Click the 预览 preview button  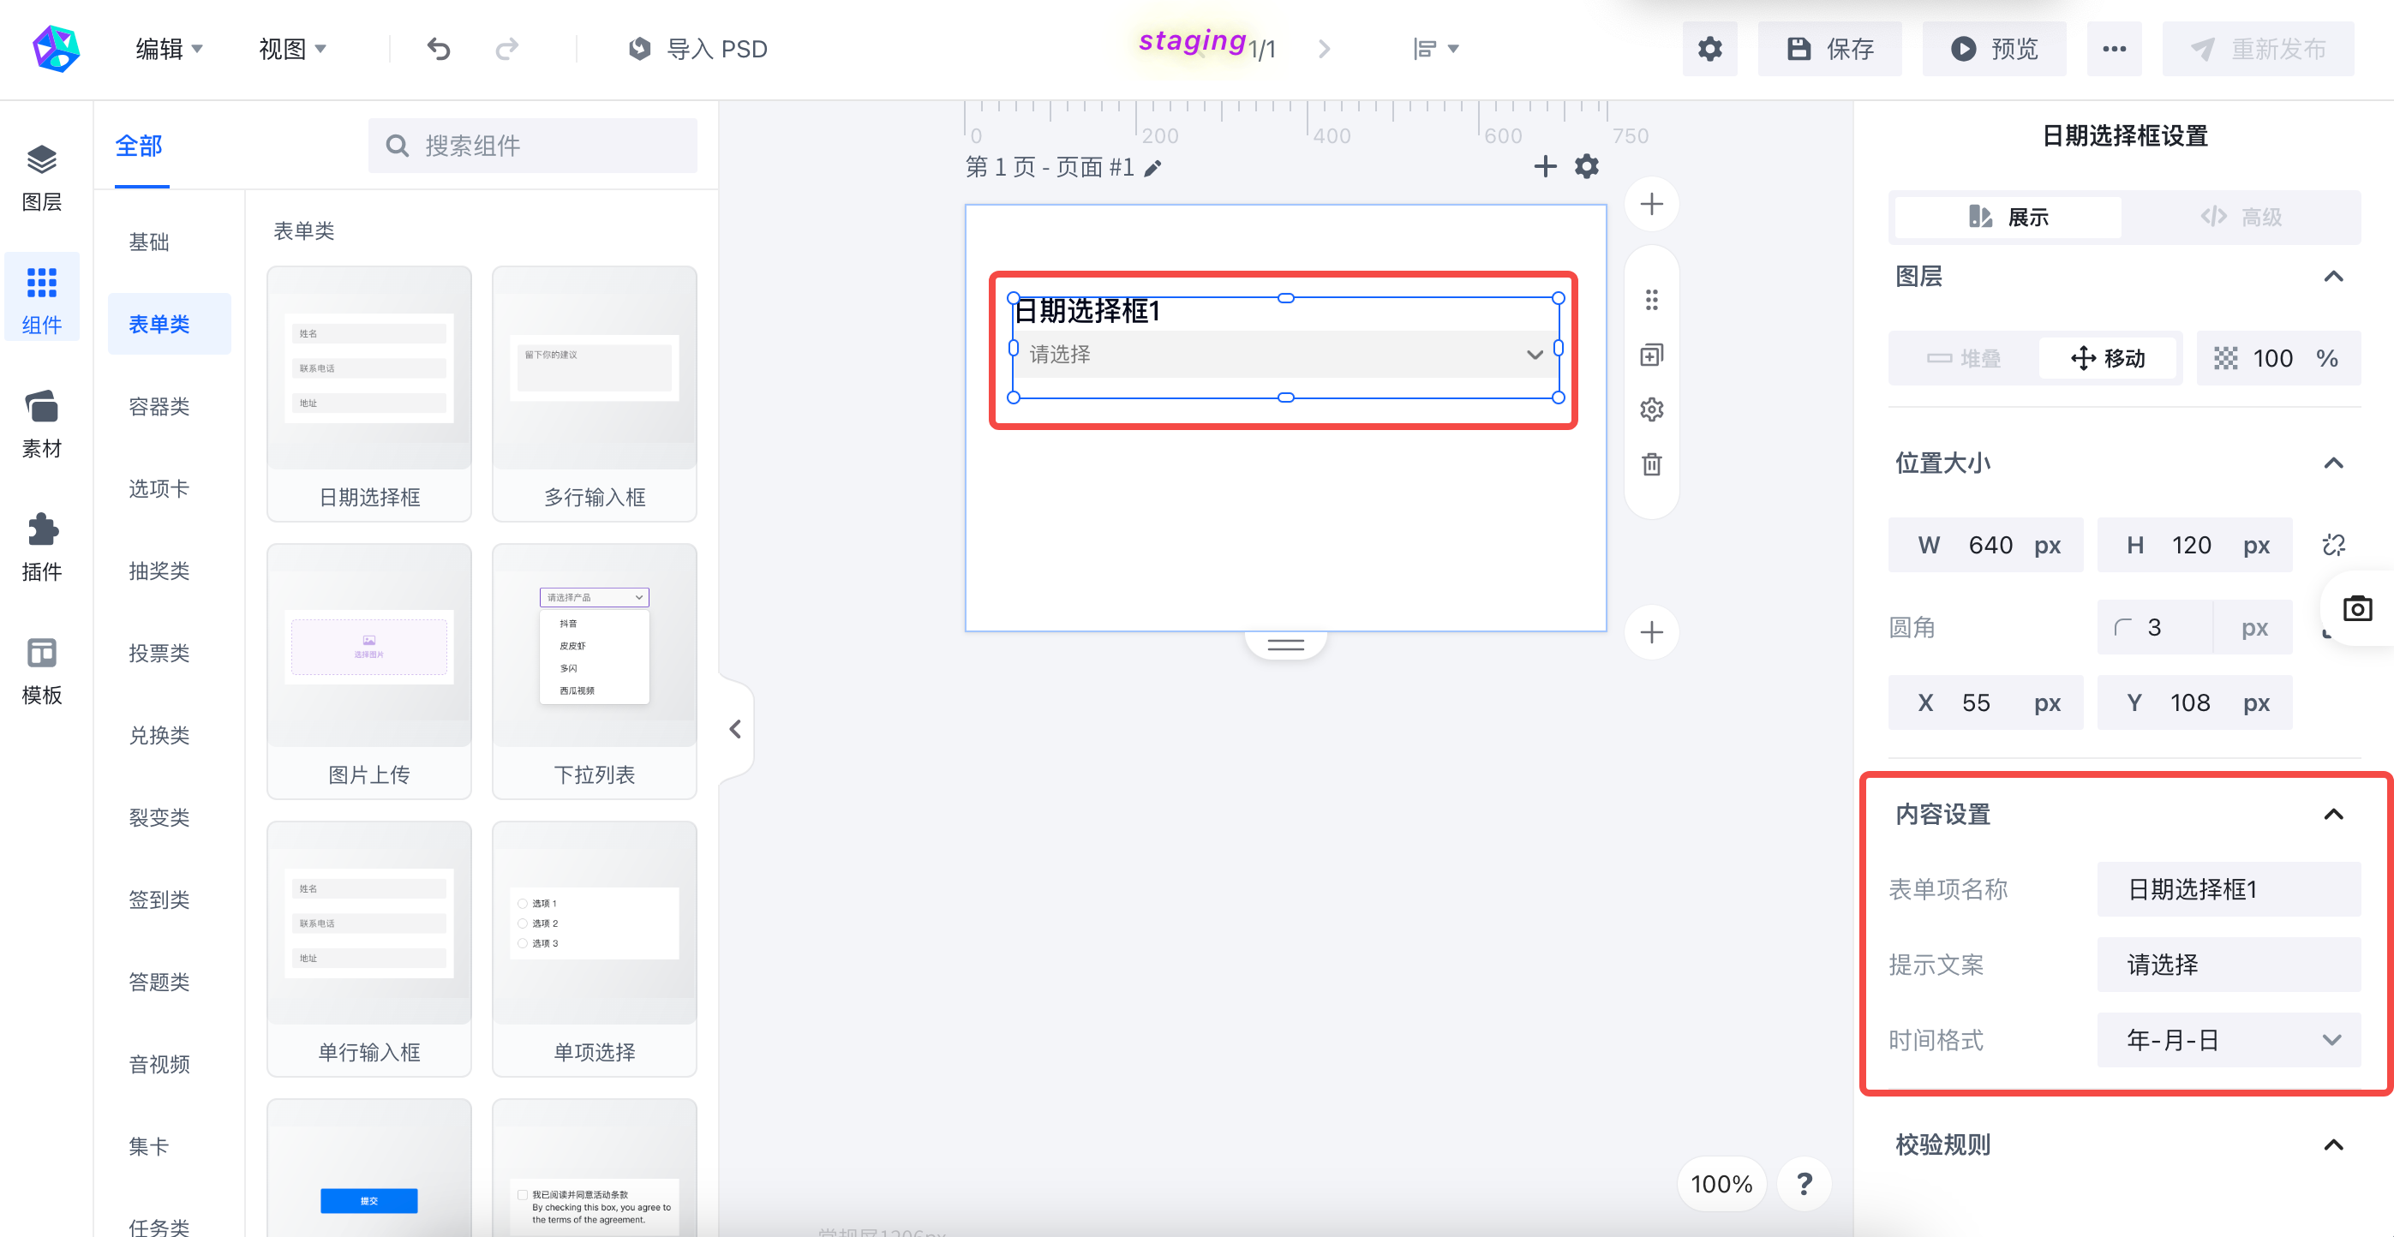(x=1994, y=48)
